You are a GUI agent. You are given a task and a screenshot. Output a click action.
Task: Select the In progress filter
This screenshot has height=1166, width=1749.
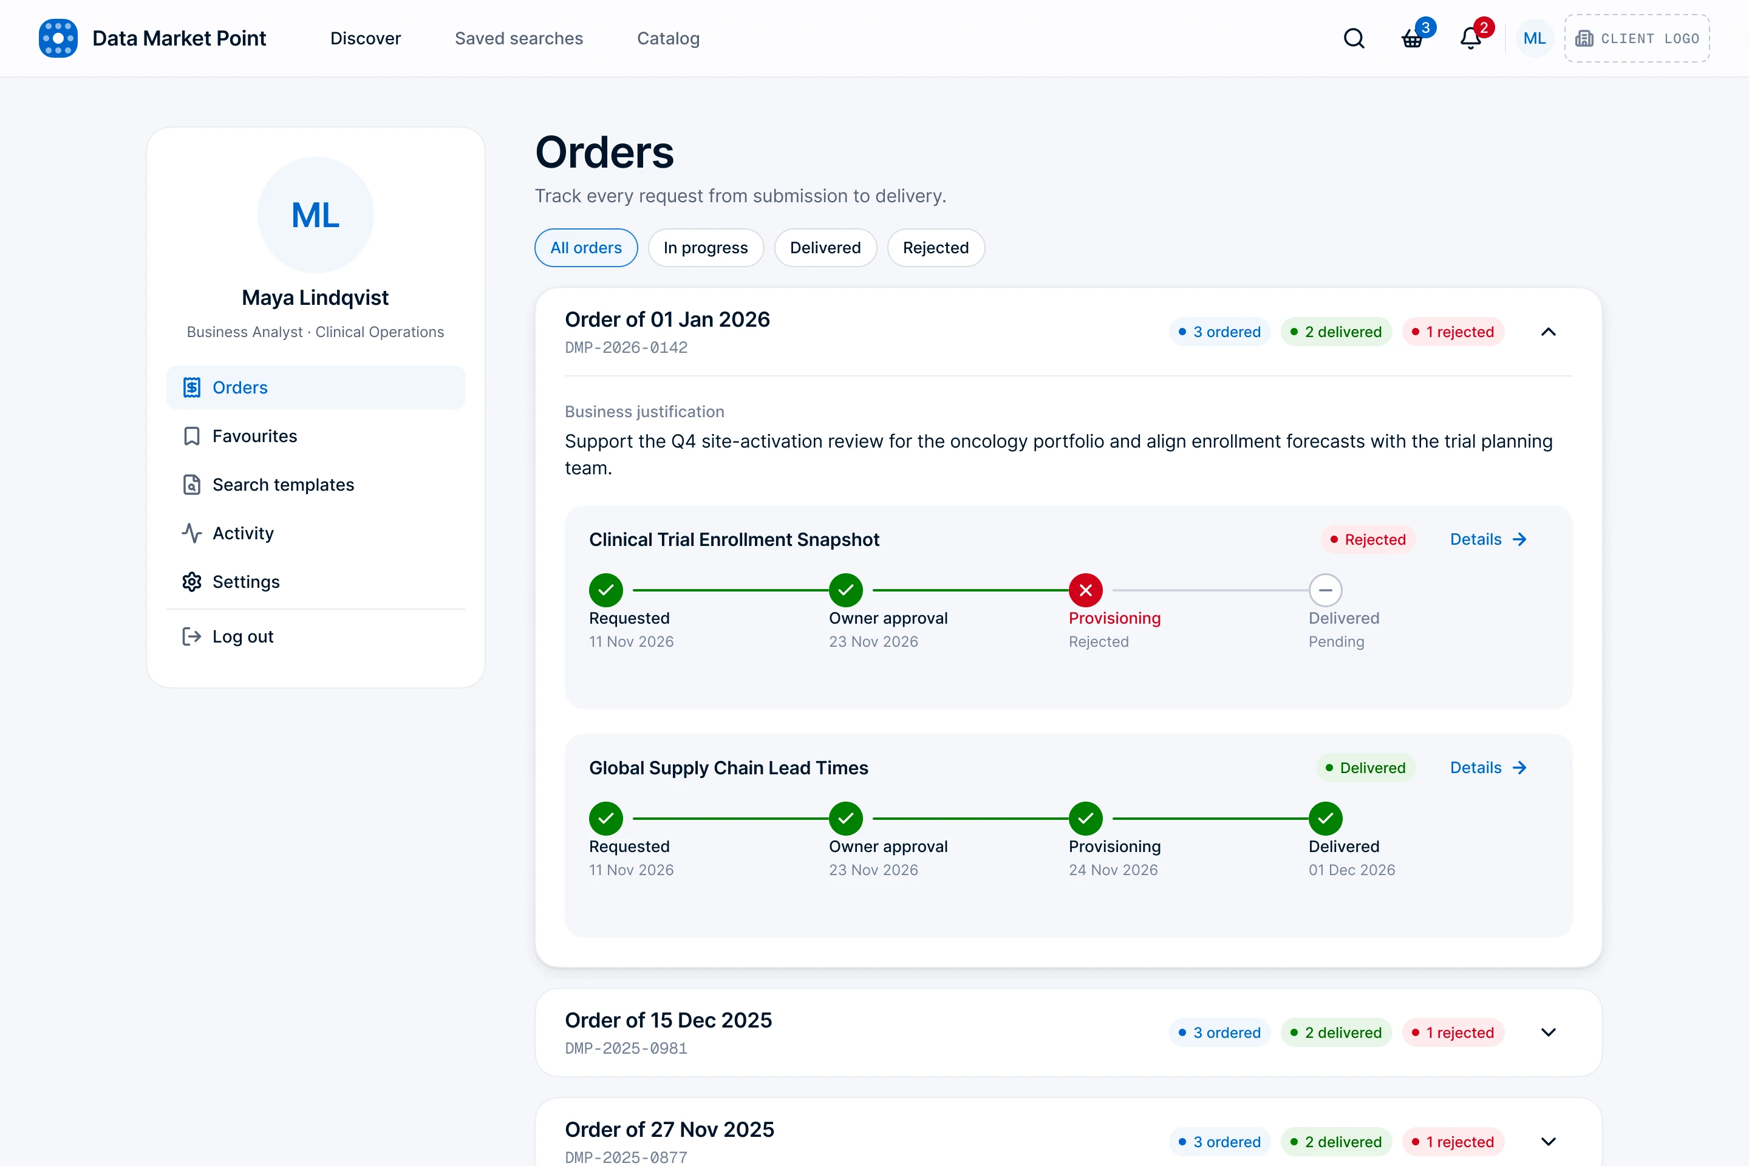point(706,248)
